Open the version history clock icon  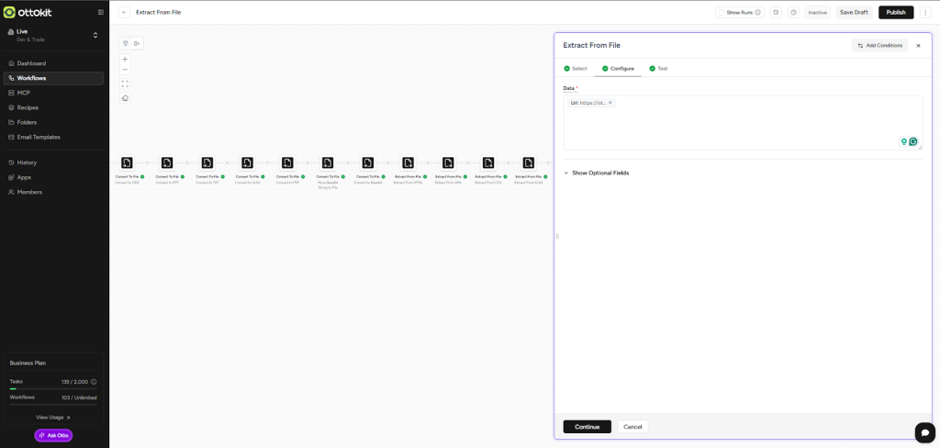[x=776, y=13]
